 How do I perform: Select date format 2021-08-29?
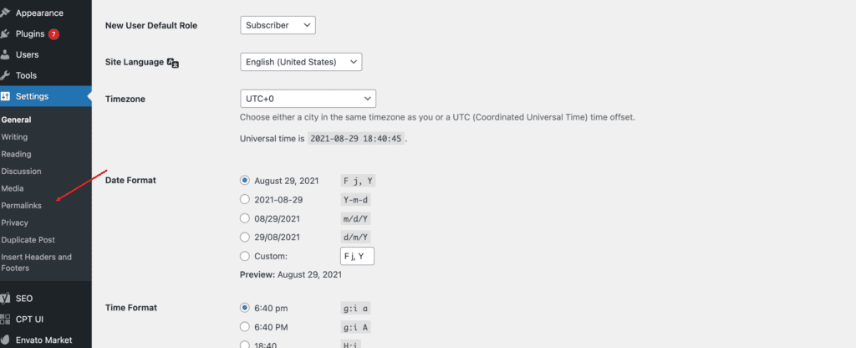tap(245, 200)
